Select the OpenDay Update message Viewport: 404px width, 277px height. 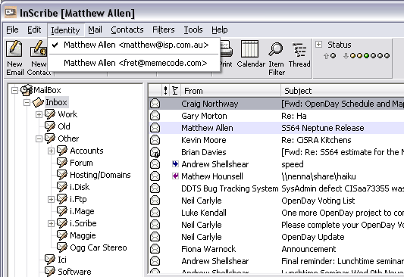pos(276,237)
